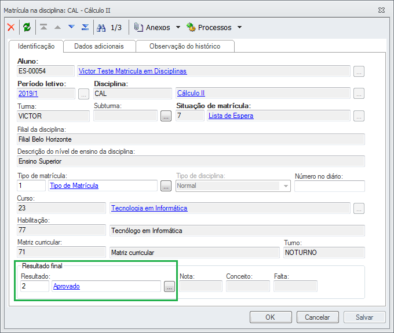394x333 pixels.
Task: Click the Conceito field
Action: pyautogui.click(x=248, y=286)
